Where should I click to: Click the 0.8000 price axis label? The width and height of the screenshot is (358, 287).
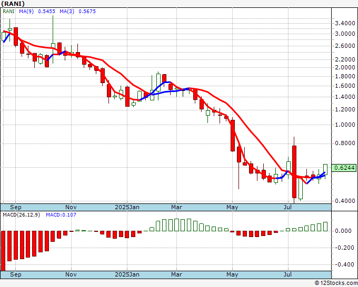(345, 143)
